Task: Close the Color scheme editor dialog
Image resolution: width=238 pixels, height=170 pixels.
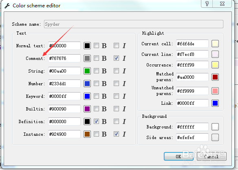Action: click(x=222, y=4)
